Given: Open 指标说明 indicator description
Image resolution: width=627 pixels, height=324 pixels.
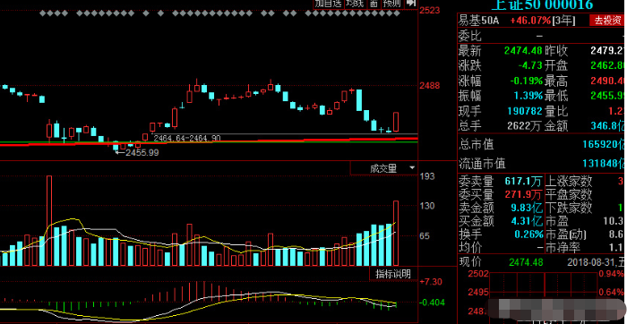Looking at the screenshot, I should [x=392, y=274].
